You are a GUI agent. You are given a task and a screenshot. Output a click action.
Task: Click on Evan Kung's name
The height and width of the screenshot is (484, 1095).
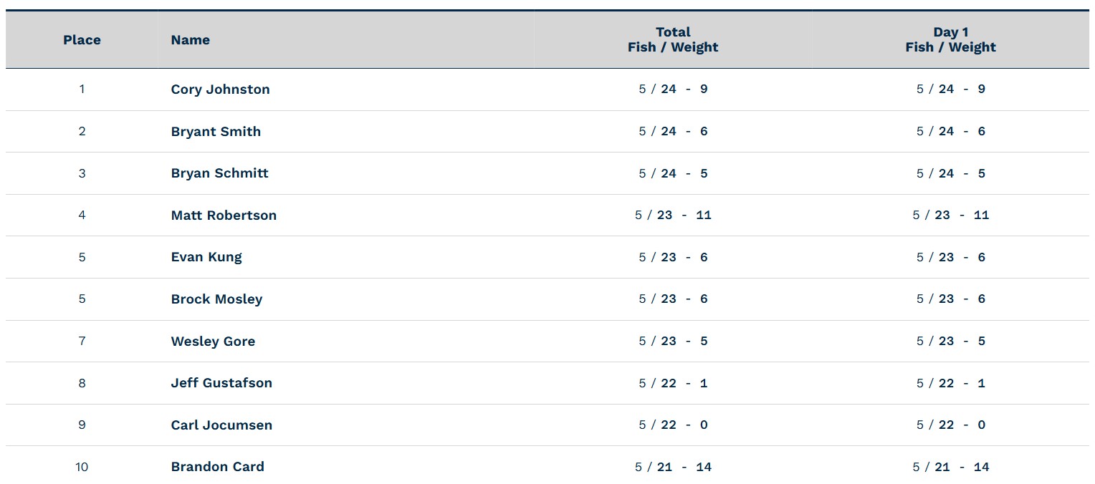[206, 257]
